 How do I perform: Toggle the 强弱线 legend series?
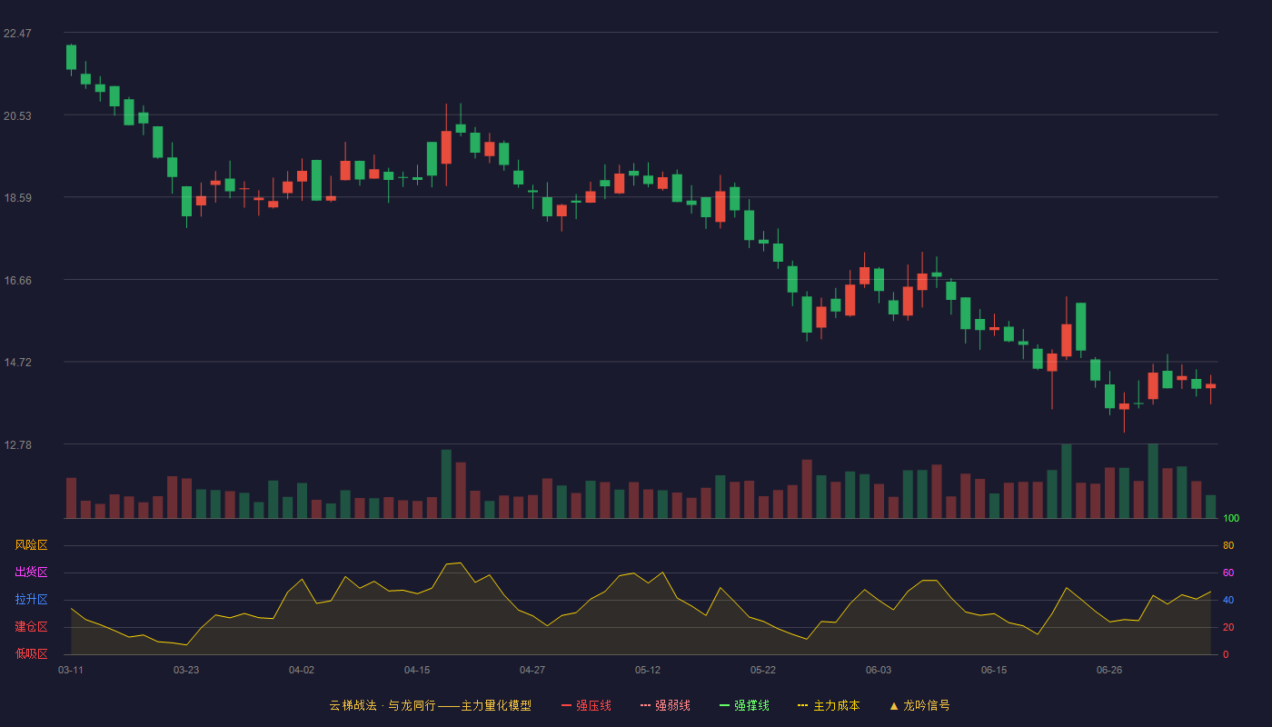click(665, 705)
